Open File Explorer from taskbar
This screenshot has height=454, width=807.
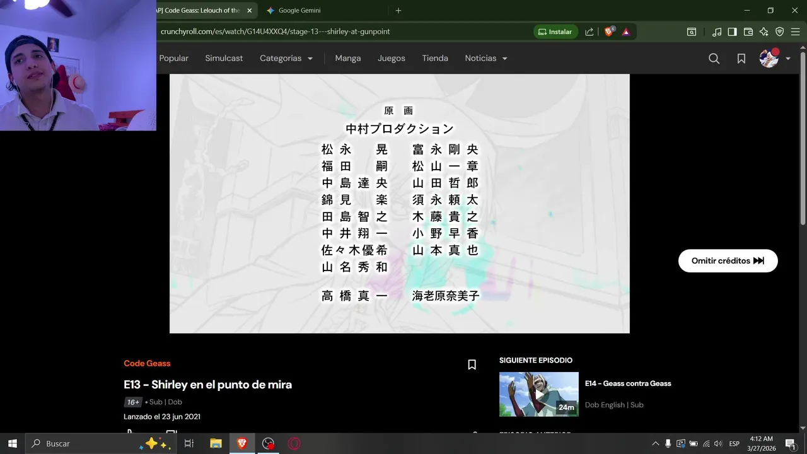click(x=216, y=443)
